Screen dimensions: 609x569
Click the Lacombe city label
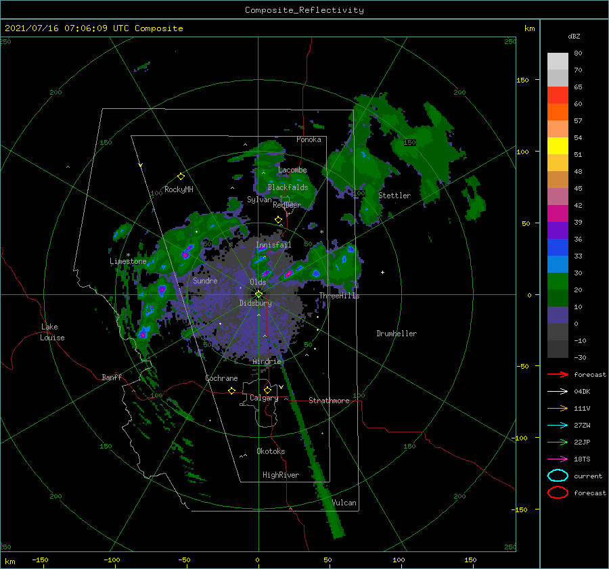coord(292,170)
